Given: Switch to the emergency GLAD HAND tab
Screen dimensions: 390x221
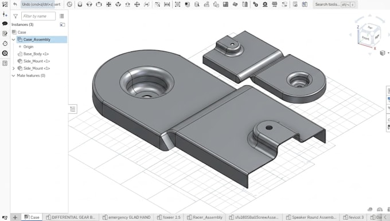Looking at the screenshot, I should tap(127, 217).
